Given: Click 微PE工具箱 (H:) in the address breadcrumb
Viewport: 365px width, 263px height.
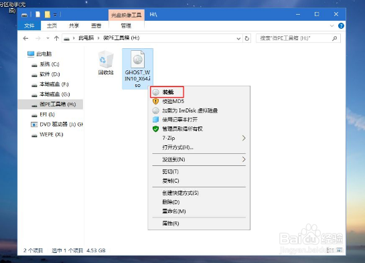Looking at the screenshot, I should point(121,38).
